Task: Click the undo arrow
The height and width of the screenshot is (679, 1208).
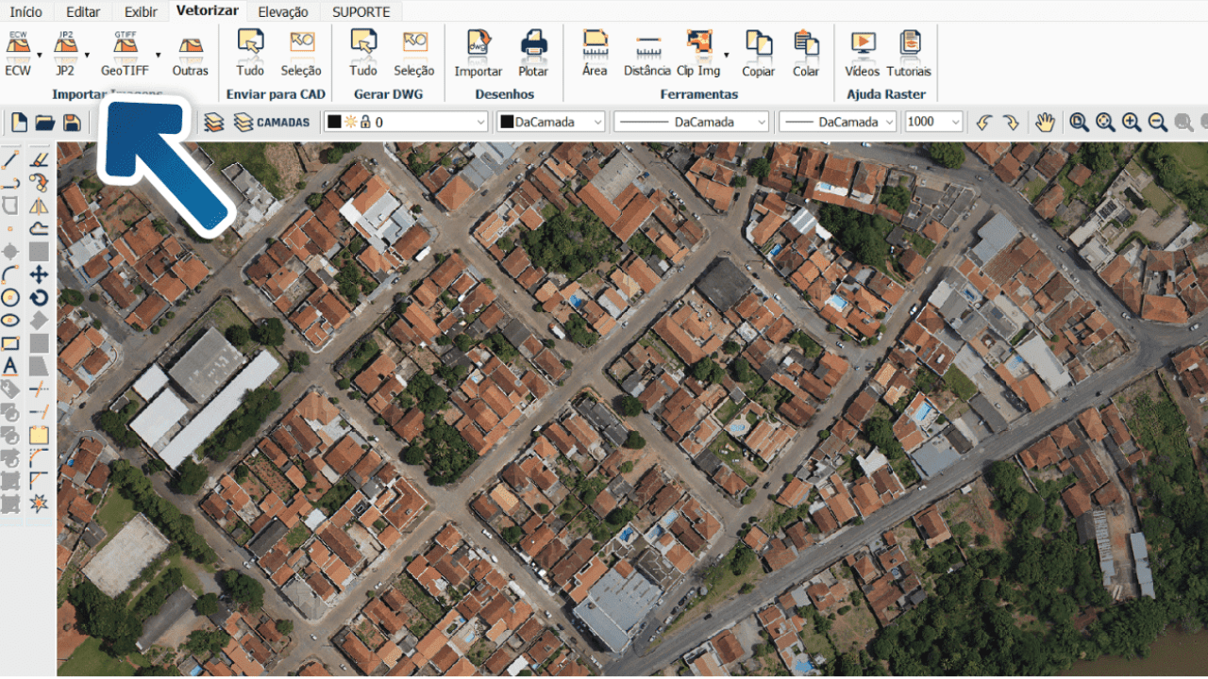Action: pos(984,122)
